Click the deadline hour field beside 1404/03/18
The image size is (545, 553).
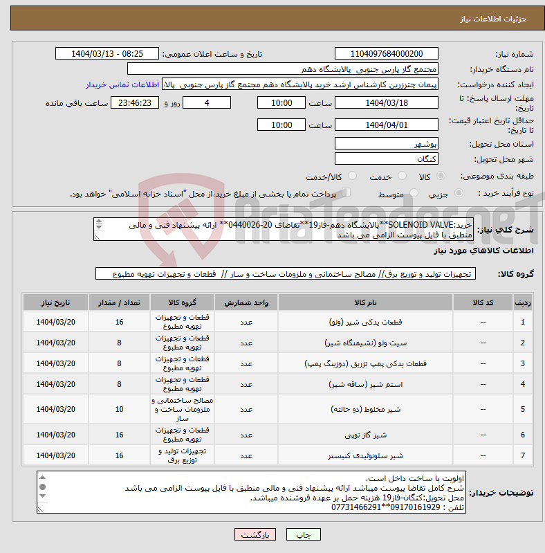click(281, 102)
